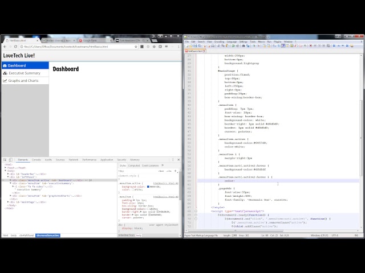
Task: Open Graphs and Charts in the left panel
Action: coord(25,81)
